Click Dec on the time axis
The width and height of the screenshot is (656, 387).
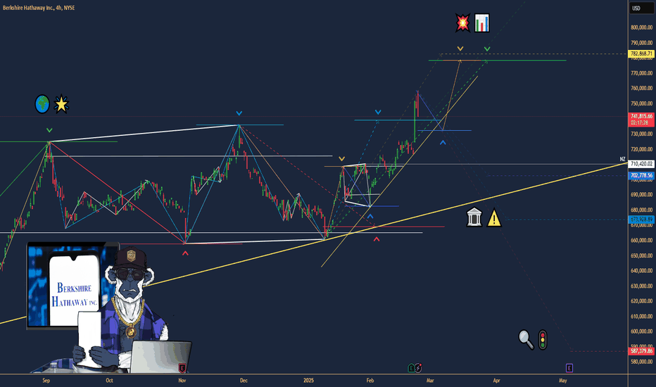[244, 380]
